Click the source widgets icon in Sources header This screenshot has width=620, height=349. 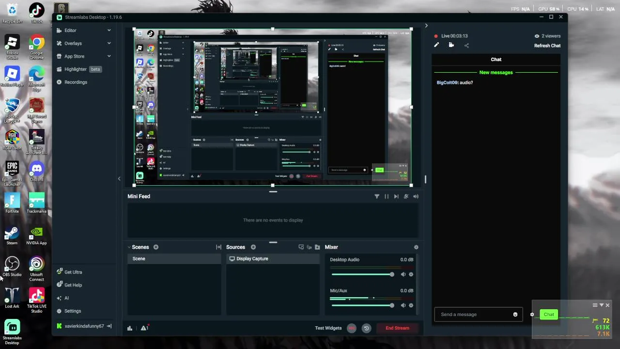[301, 247]
